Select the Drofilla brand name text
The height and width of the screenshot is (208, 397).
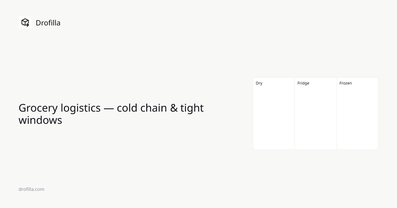(x=48, y=23)
